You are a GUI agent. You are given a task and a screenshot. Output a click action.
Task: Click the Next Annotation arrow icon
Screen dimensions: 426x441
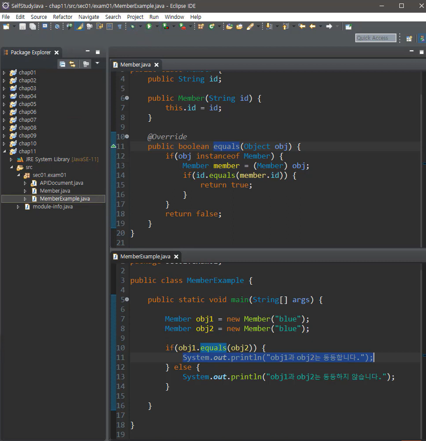pyautogui.click(x=269, y=26)
